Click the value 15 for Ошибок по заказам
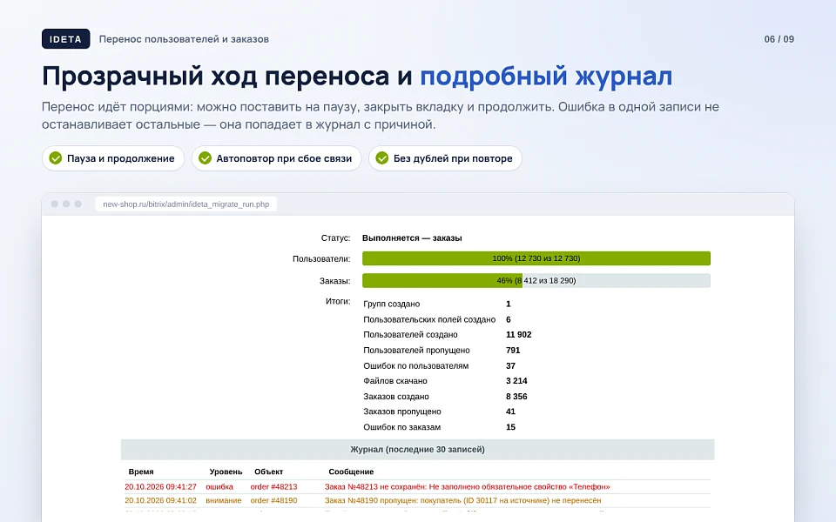 [x=510, y=427]
